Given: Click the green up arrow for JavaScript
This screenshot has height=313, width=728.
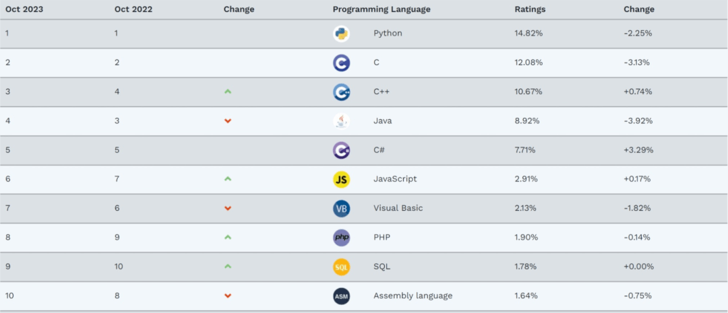Looking at the screenshot, I should tap(228, 179).
